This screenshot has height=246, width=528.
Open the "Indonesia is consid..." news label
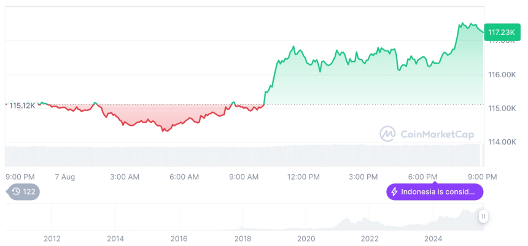tap(438, 192)
